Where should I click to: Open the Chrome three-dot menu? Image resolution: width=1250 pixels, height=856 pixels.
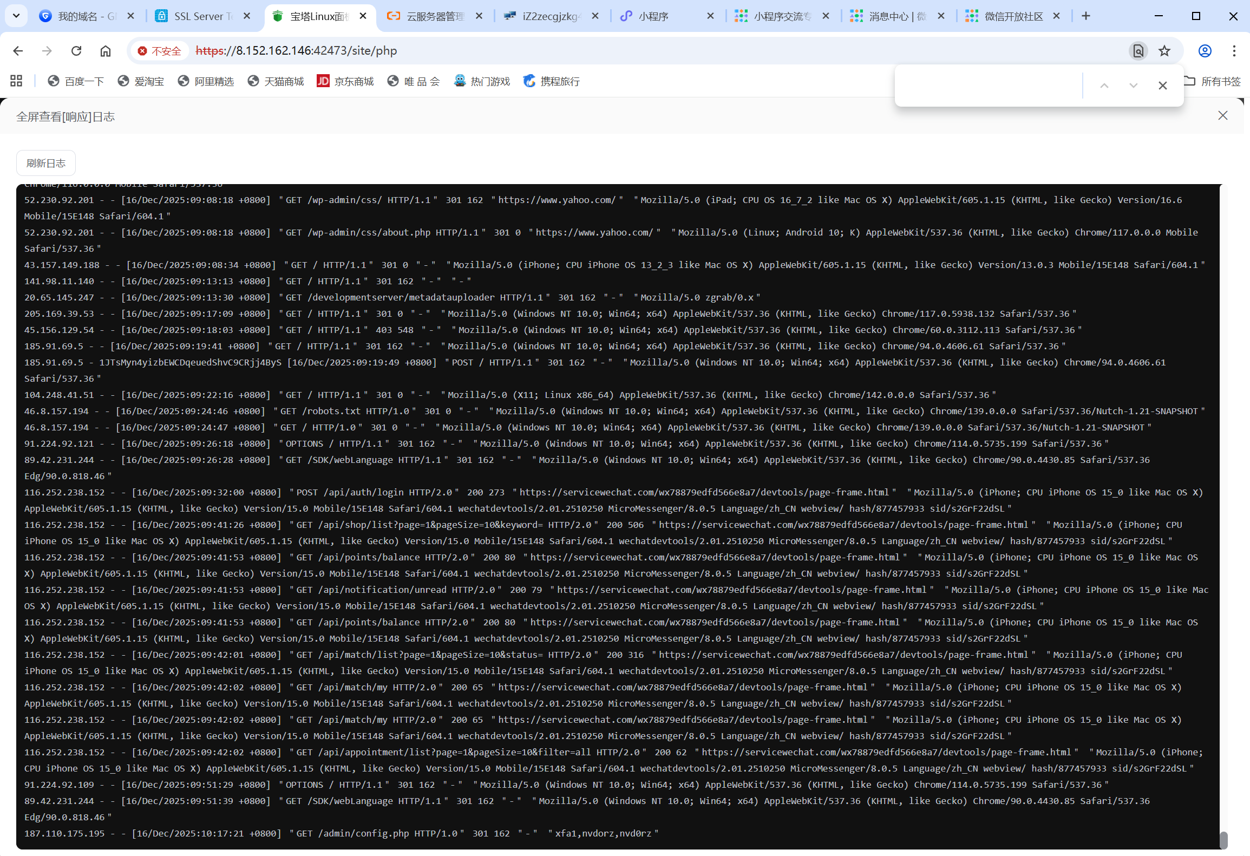click(x=1234, y=51)
